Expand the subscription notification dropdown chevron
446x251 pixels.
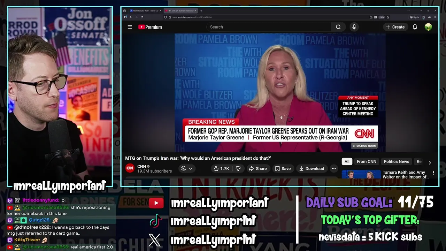pyautogui.click(x=190, y=168)
